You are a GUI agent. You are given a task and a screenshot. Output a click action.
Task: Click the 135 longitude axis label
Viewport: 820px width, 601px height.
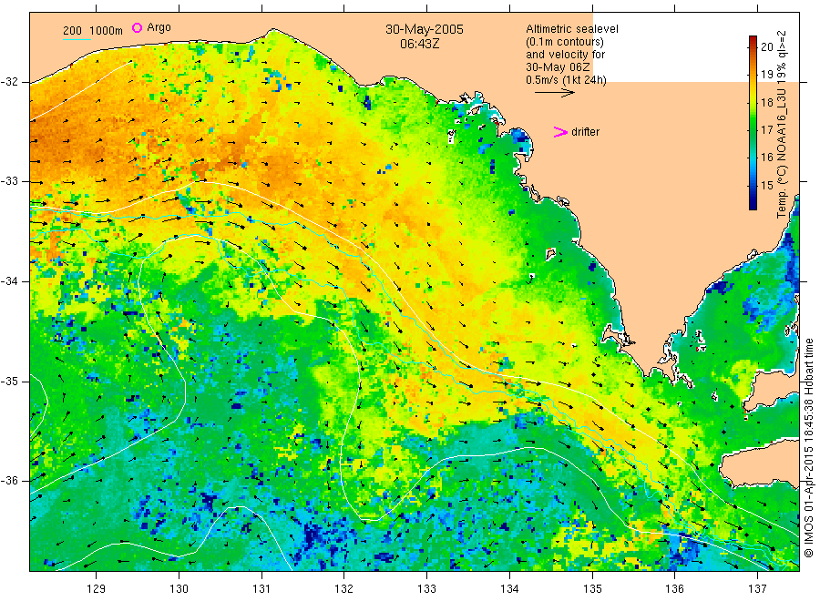pos(592,589)
